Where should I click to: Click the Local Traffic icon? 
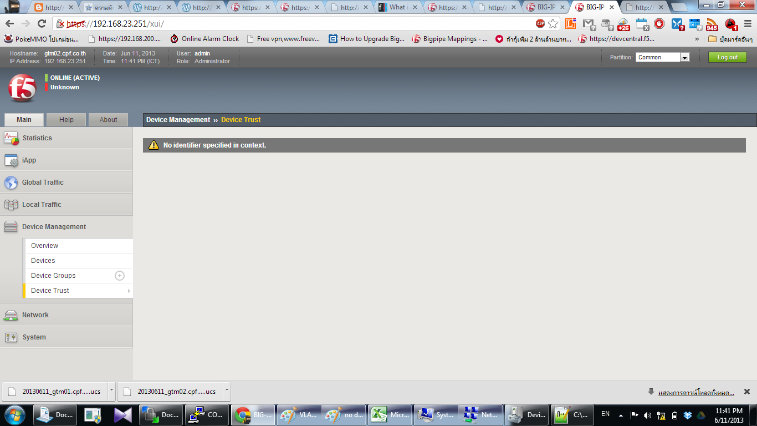coord(11,205)
